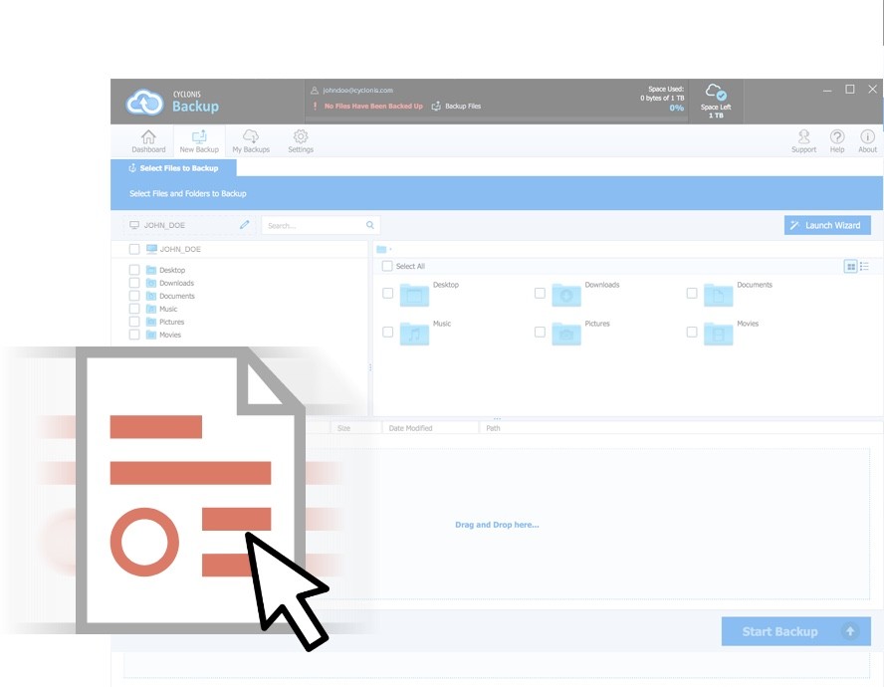This screenshot has height=687, width=884.
Task: Click the pencil edit icon beside JOHN_DOE
Action: (245, 225)
